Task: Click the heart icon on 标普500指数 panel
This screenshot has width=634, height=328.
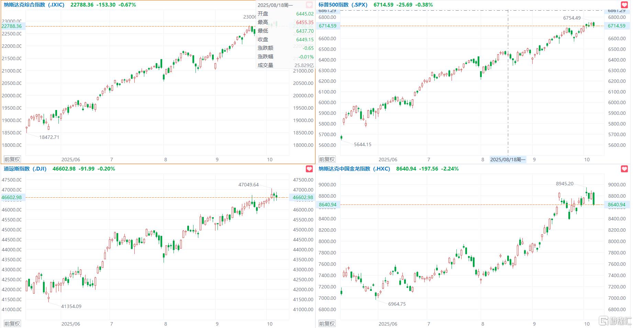Action: (624, 5)
